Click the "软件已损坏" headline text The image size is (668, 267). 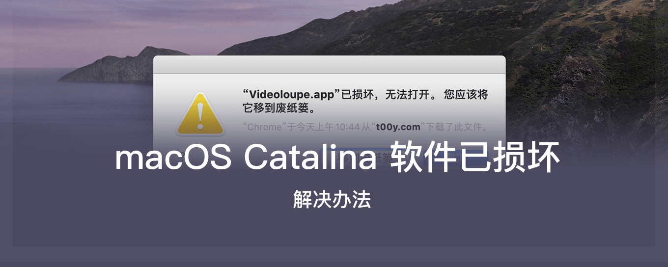coord(474,158)
